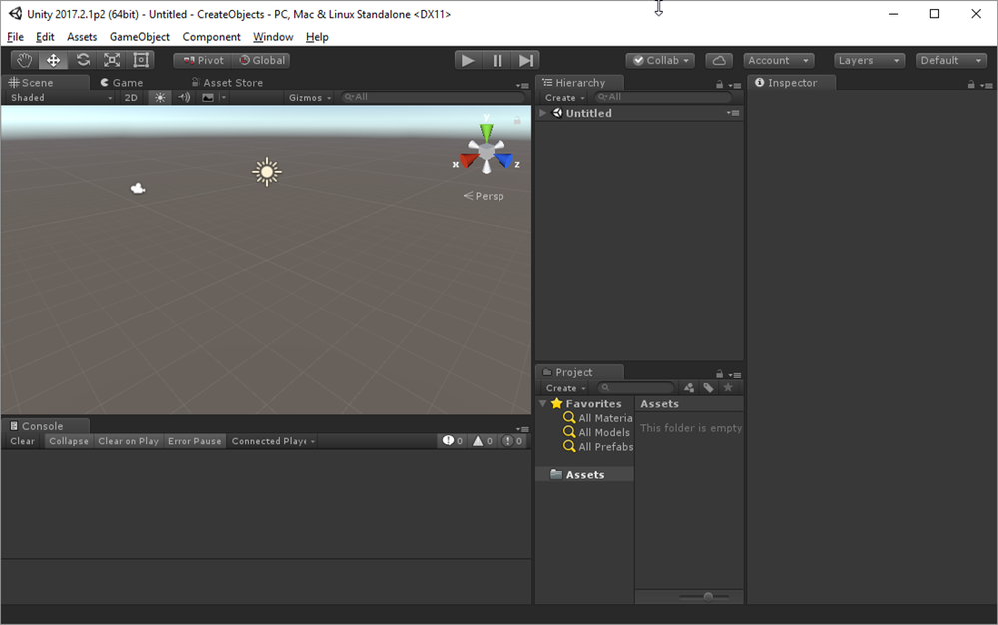Click the blue Z axis cone

(504, 160)
